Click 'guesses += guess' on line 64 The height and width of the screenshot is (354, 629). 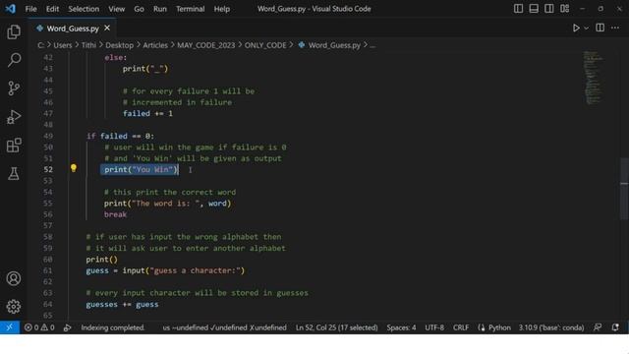coord(122,304)
